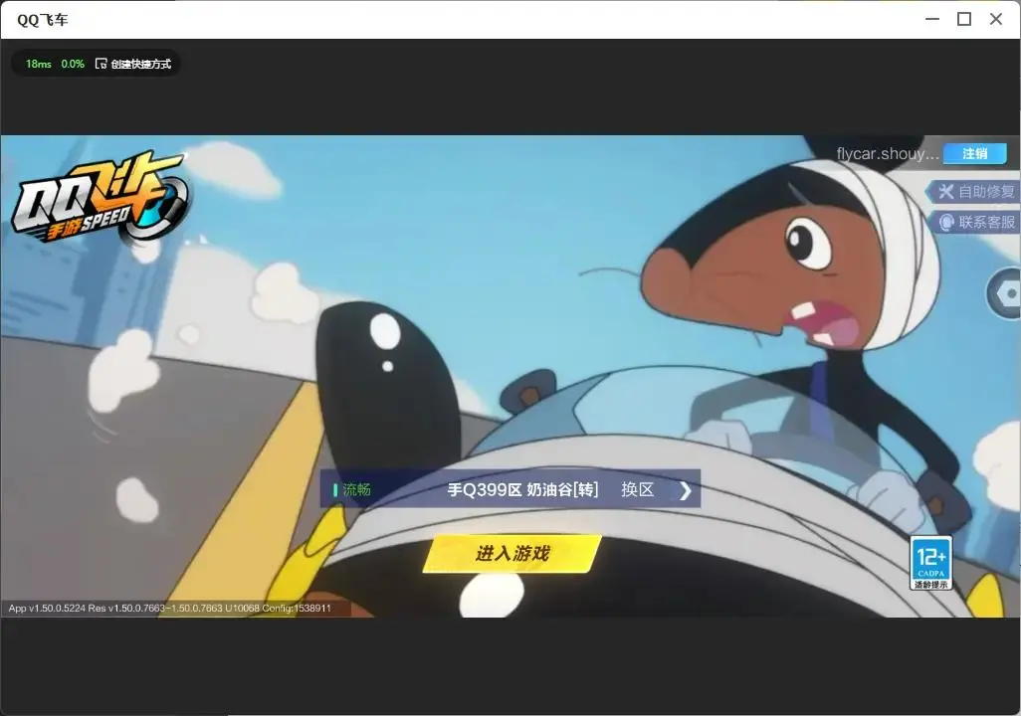Open the 手Q399区 奶油谷 server selector

tap(522, 489)
